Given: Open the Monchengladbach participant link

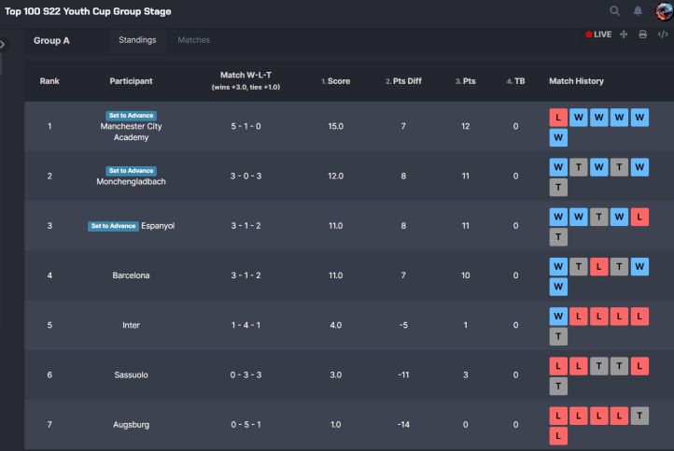Looking at the screenshot, I should [x=131, y=182].
